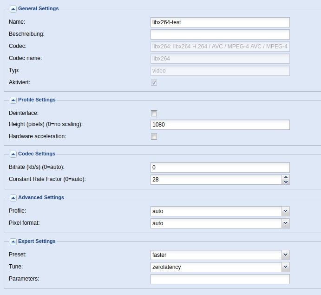321x295 pixels.
Task: Collapse the Advanced Settings section
Action: (13, 198)
